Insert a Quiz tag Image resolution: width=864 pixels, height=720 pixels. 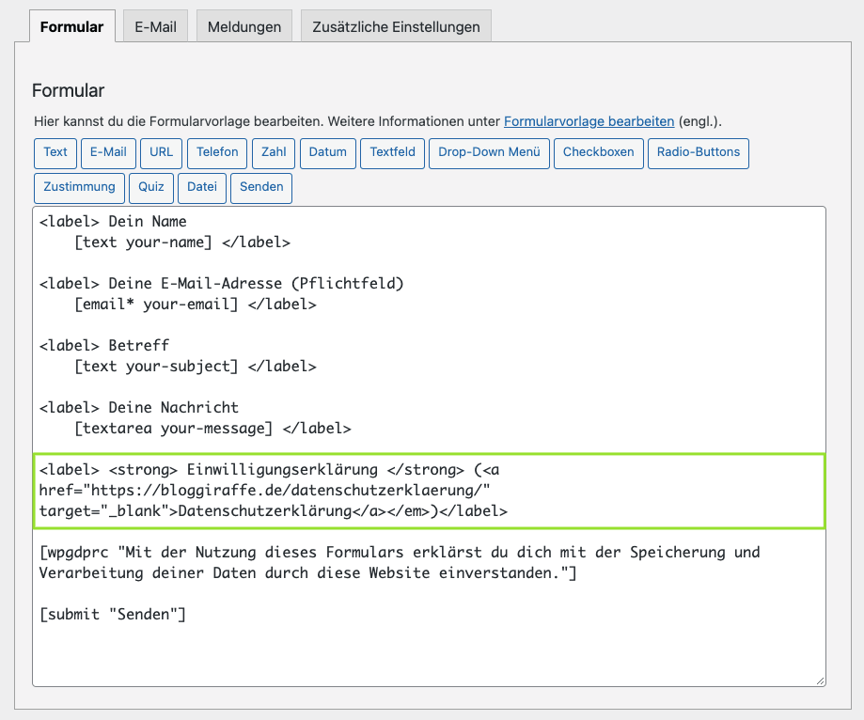point(150,187)
